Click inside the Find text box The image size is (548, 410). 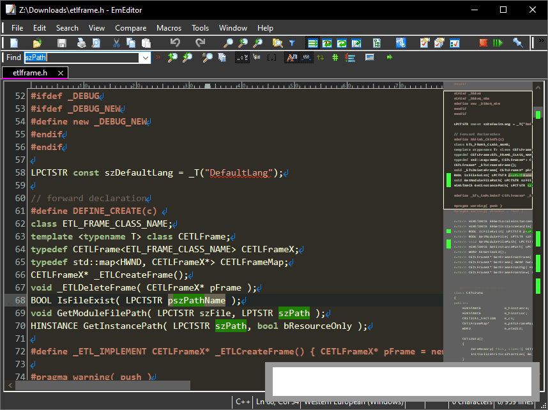click(81, 57)
